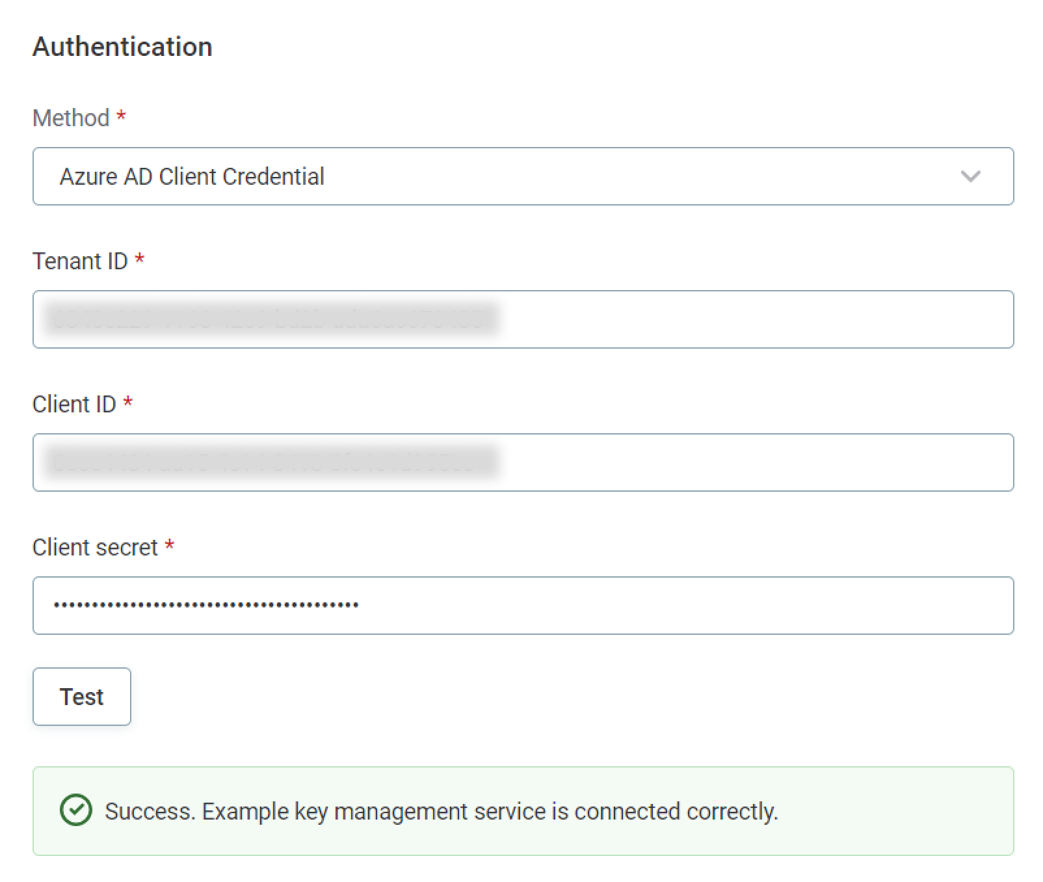Click the blurred Tenant ID value
The height and width of the screenshot is (882, 1043).
[x=270, y=319]
